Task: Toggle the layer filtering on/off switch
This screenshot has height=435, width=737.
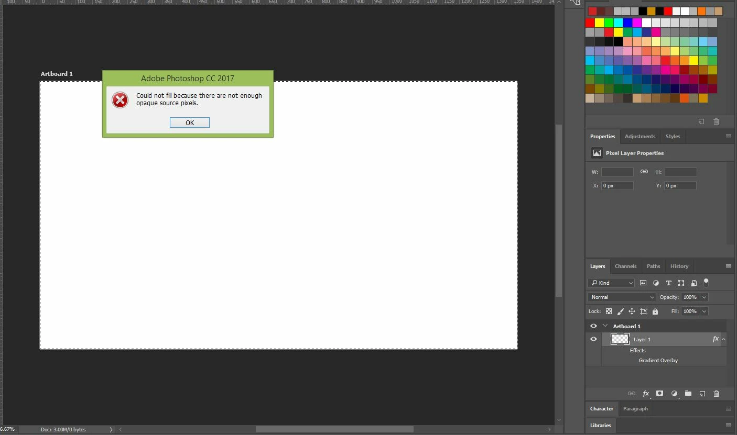Action: (x=706, y=282)
